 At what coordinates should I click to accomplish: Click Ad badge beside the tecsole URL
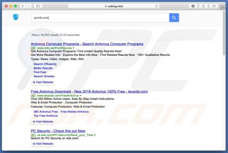(x=33, y=96)
